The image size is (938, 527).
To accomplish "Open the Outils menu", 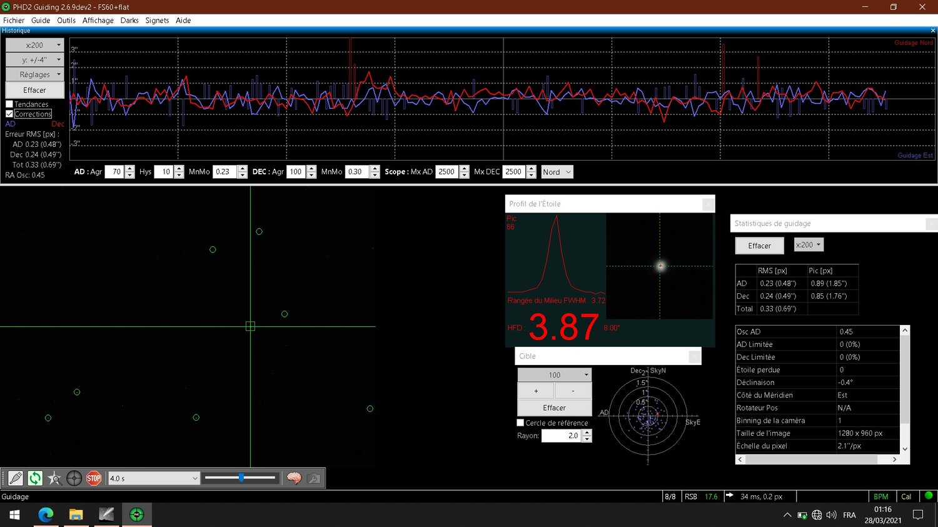I will click(x=66, y=21).
